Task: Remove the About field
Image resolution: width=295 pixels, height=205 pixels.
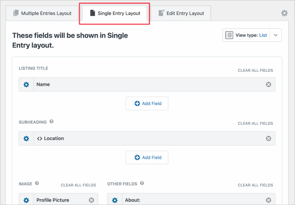Action: [268, 200]
